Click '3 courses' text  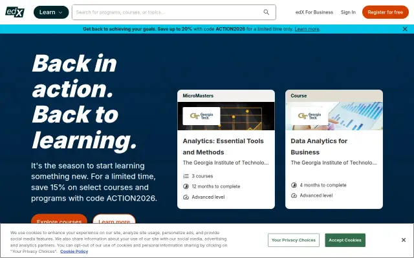pos(202,176)
